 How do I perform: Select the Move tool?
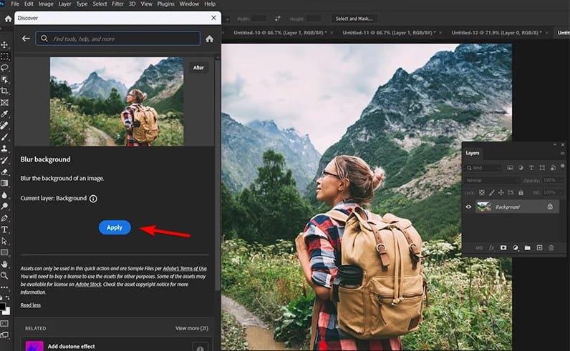[x=5, y=44]
